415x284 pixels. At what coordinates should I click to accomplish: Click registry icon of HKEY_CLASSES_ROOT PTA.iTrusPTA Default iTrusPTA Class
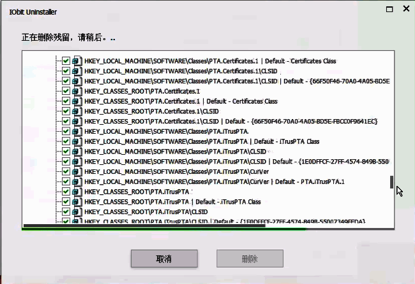click(77, 201)
